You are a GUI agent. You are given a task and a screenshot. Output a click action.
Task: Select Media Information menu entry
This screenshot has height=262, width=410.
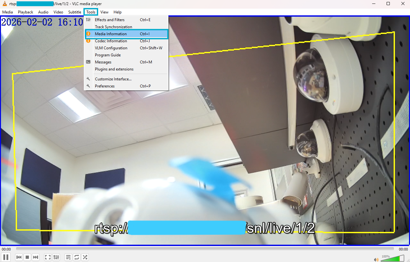111,34
